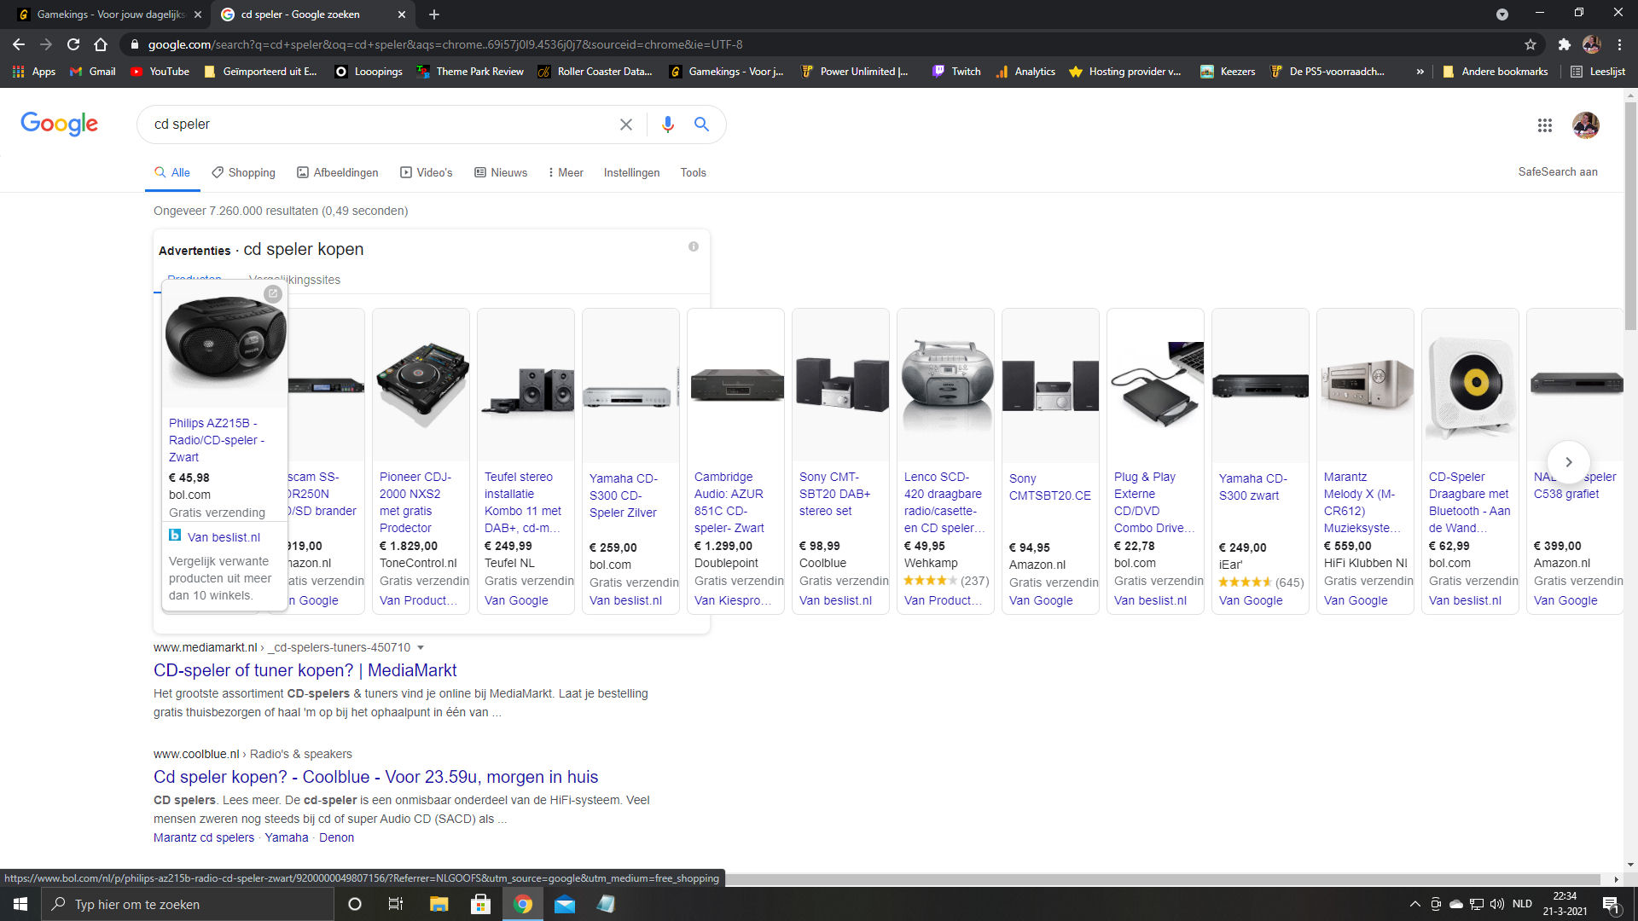Open the tab search dropdown button
Viewport: 1638px width, 921px height.
(x=1502, y=14)
